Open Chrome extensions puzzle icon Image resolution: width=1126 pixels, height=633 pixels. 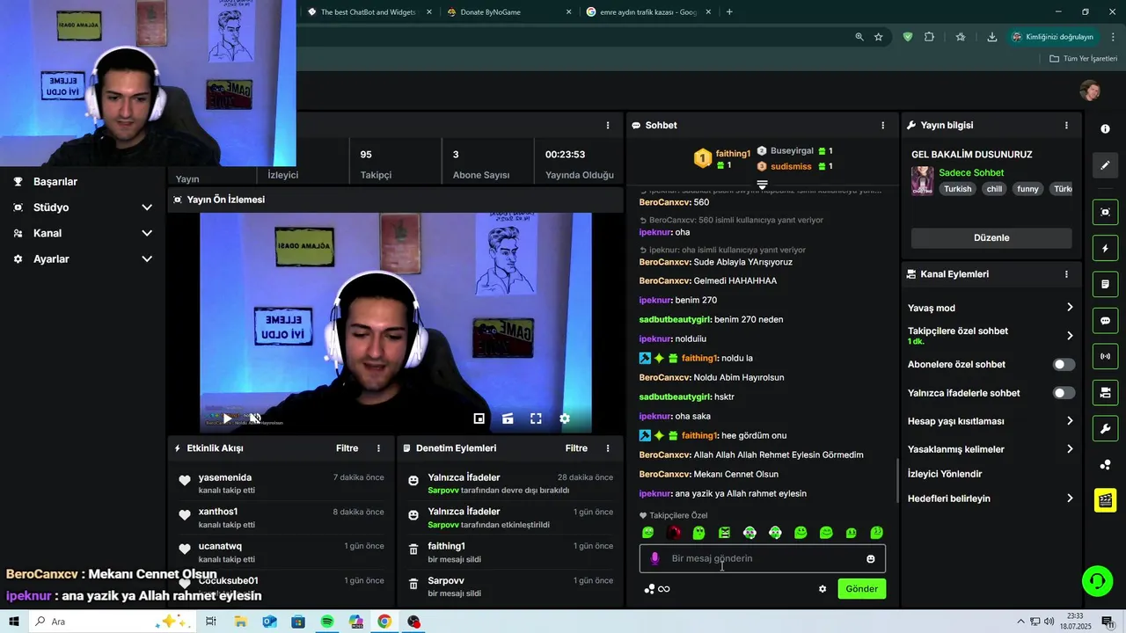pyautogui.click(x=929, y=37)
